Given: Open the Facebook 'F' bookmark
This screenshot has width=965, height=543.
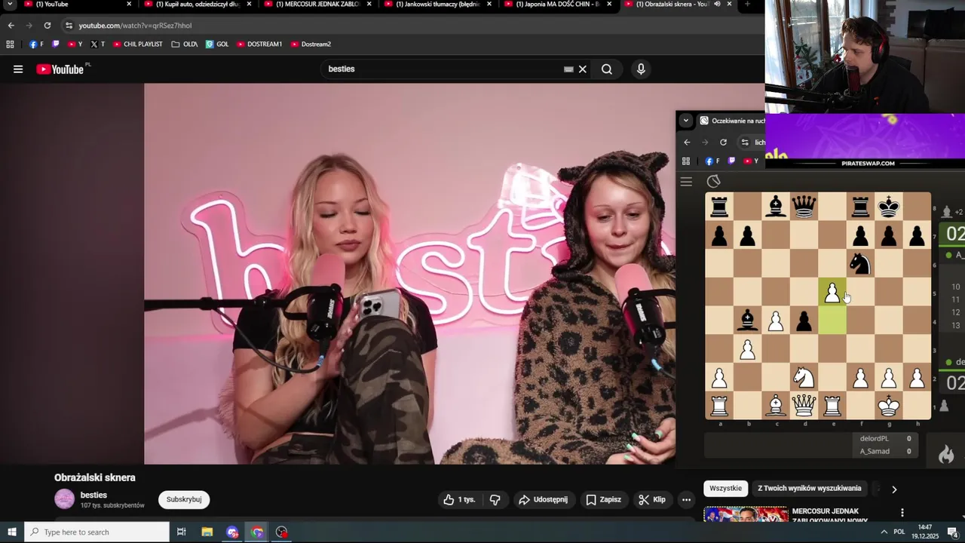Looking at the screenshot, I should [x=36, y=44].
